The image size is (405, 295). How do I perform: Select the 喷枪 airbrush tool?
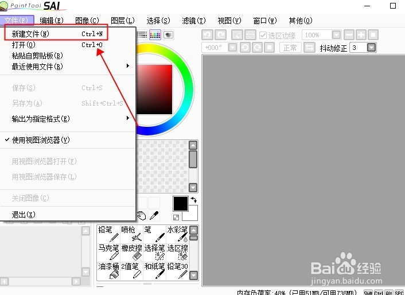click(131, 234)
